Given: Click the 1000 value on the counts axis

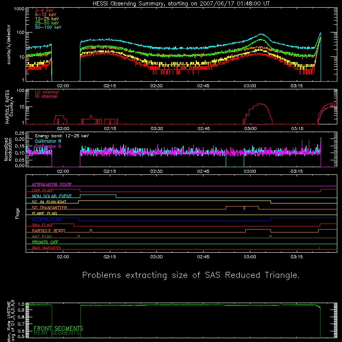Looking at the screenshot, I should pos(19,9).
